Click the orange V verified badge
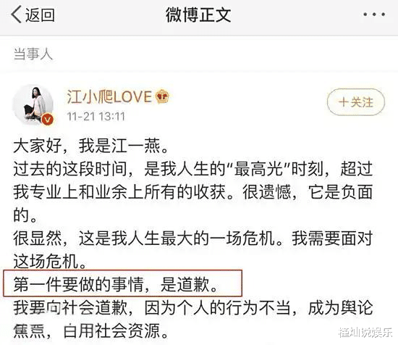The width and height of the screenshot is (398, 345). 47,119
